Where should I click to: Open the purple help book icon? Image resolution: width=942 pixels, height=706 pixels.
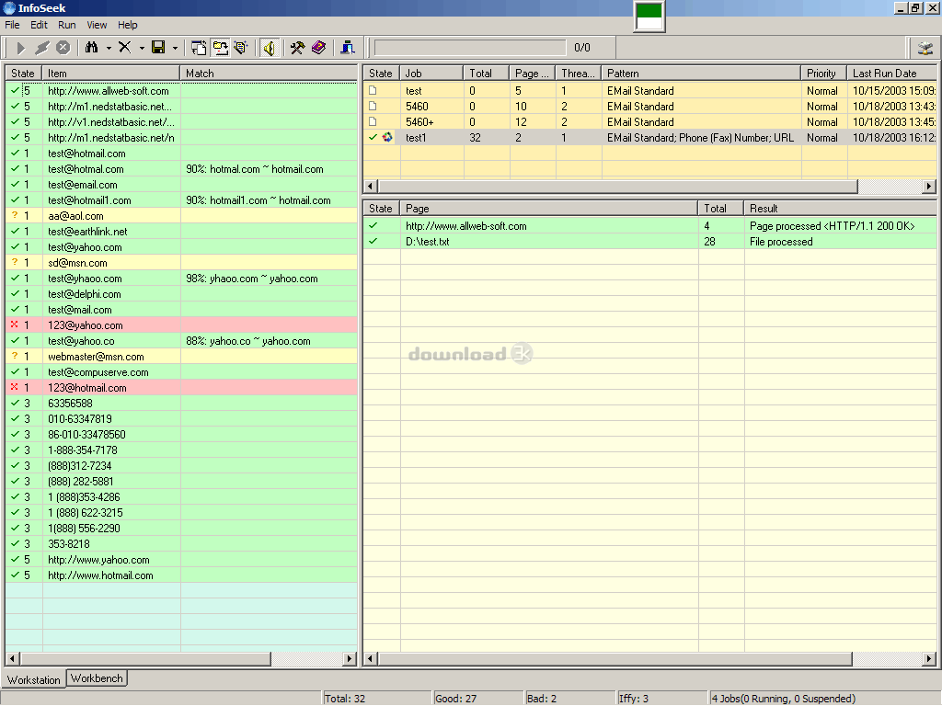(317, 48)
